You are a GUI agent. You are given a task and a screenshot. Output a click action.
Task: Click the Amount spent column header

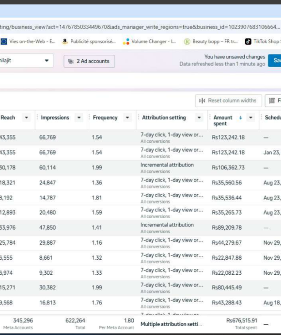coord(223,120)
